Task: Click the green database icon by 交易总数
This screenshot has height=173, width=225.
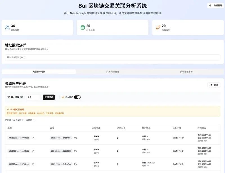Action: point(83,27)
